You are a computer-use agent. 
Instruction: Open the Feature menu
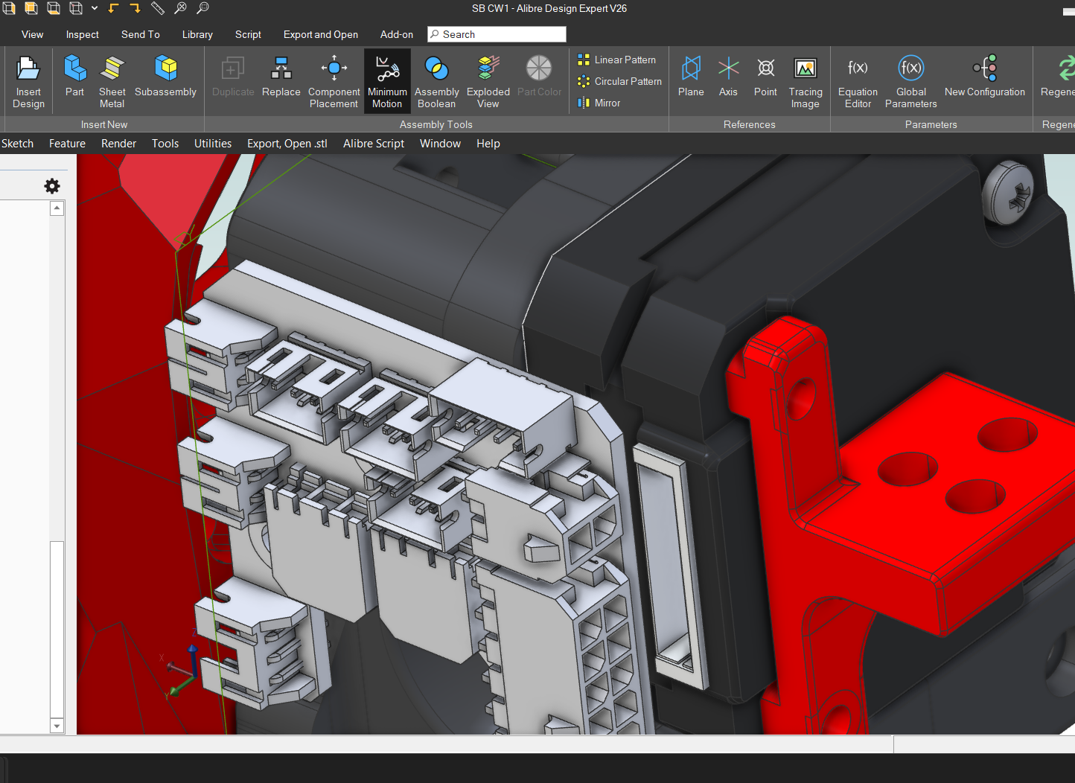pos(67,144)
